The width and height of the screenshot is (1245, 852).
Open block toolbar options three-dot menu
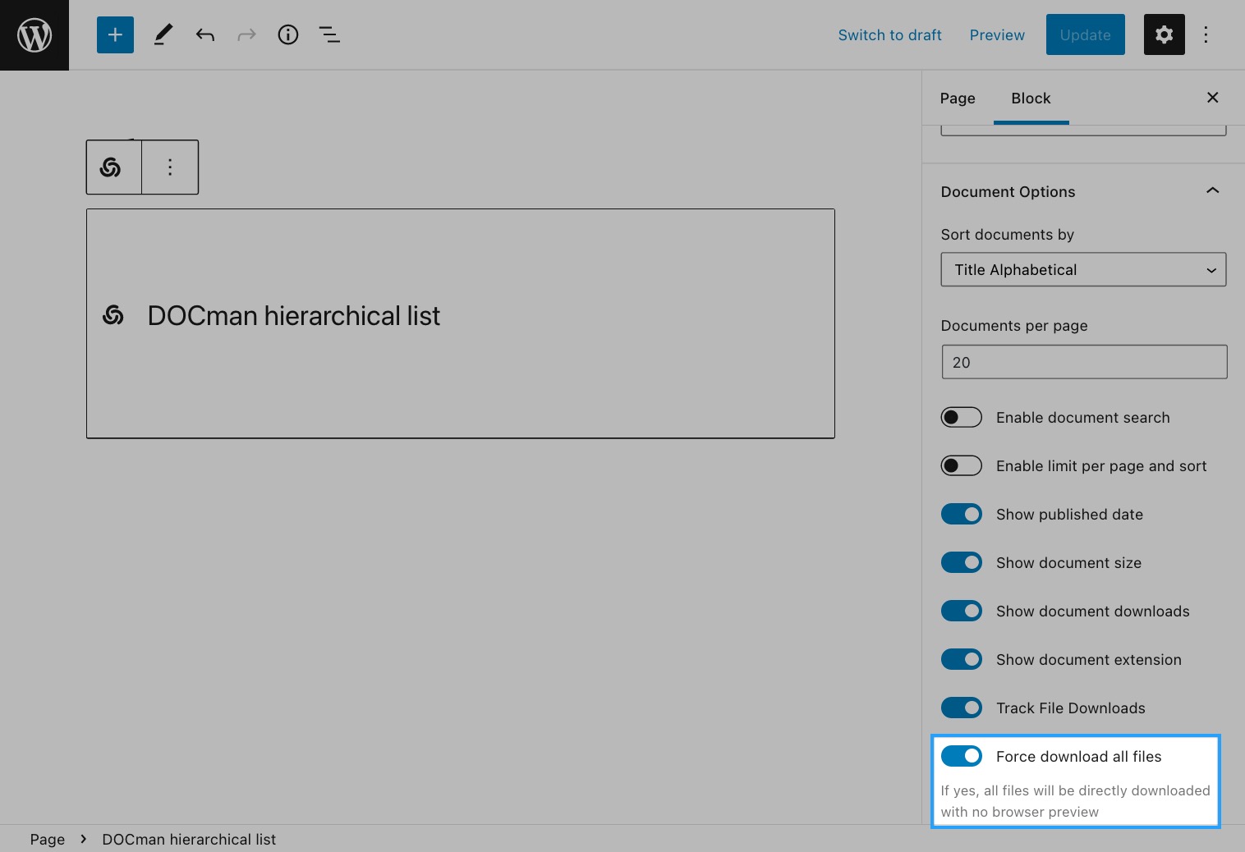pyautogui.click(x=170, y=167)
